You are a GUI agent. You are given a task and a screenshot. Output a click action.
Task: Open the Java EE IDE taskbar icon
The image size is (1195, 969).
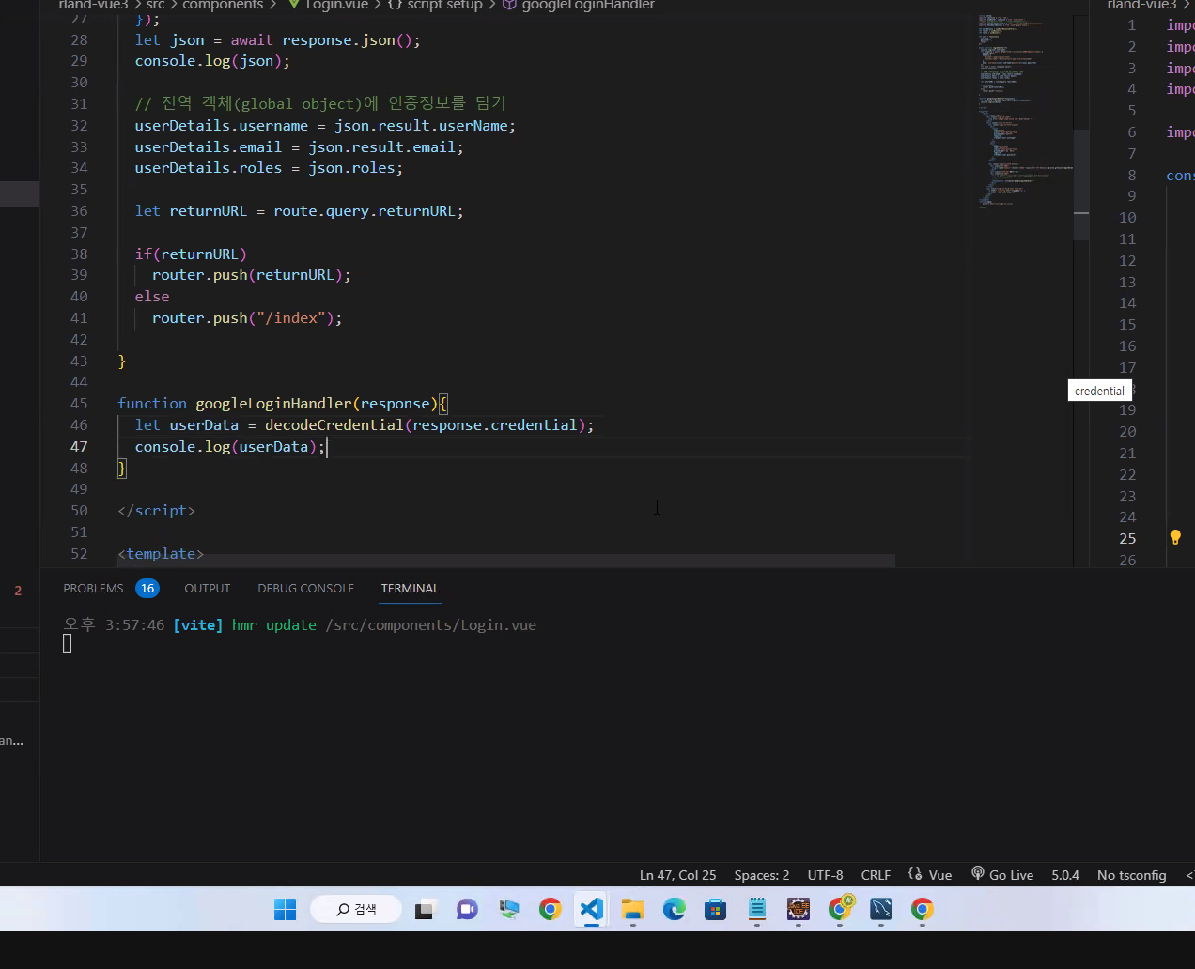[x=798, y=909]
